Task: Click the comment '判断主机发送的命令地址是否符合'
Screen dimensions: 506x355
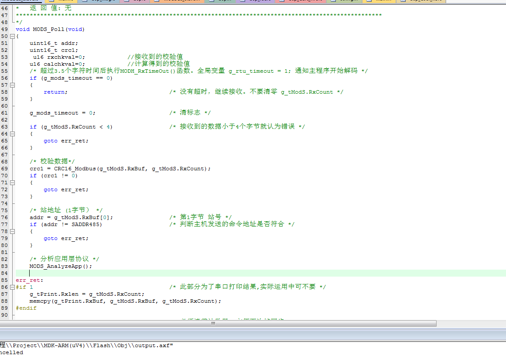Action: click(x=232, y=224)
